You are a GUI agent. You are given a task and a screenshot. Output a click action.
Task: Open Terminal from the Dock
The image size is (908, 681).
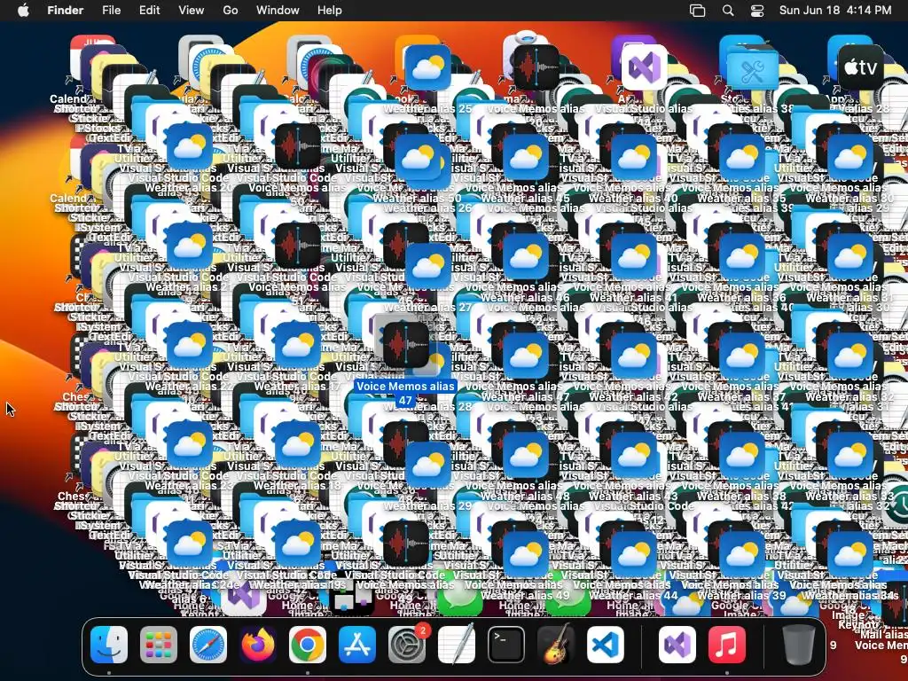point(506,645)
